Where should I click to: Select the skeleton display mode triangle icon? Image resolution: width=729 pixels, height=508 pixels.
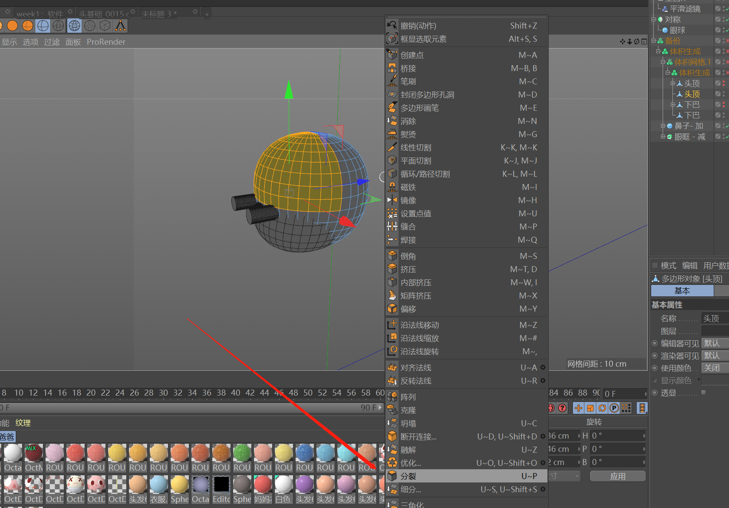pyautogui.click(x=121, y=26)
